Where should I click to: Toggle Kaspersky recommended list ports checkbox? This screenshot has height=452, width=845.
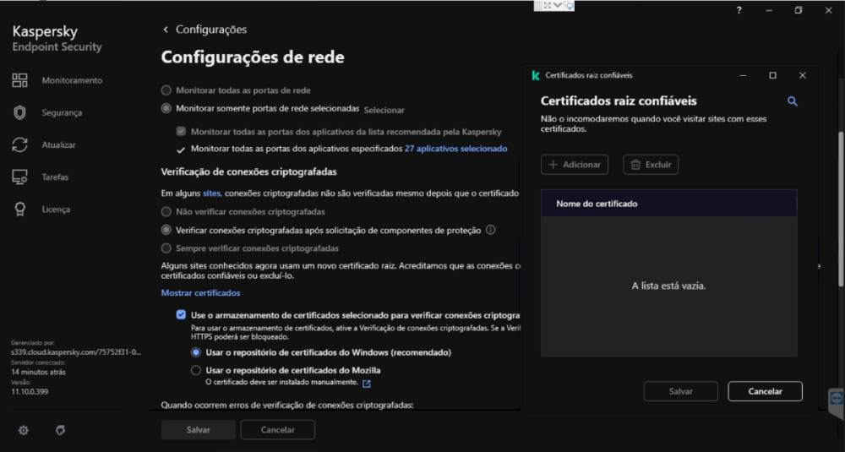(x=181, y=132)
